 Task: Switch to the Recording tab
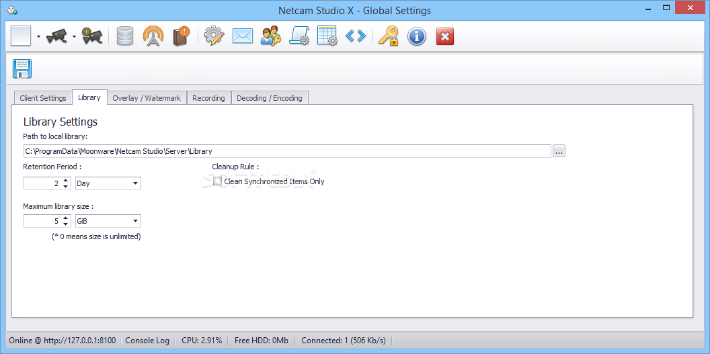click(x=208, y=98)
